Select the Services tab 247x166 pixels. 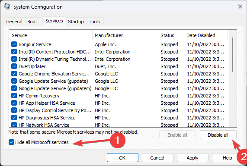[54, 21]
